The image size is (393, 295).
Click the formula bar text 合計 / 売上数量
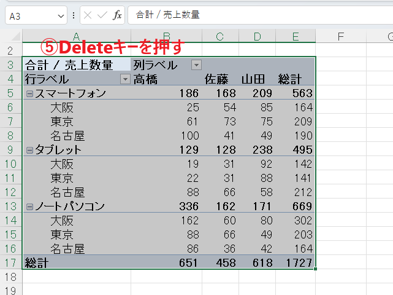pyautogui.click(x=167, y=15)
